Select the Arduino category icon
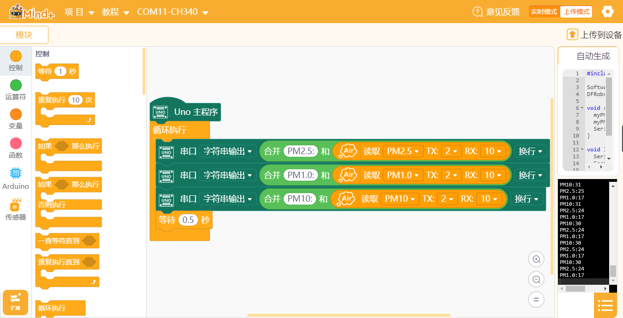The width and height of the screenshot is (623, 318). (x=16, y=174)
